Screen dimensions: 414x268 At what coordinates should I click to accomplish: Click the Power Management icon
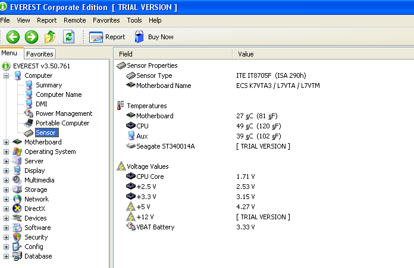coord(29,113)
